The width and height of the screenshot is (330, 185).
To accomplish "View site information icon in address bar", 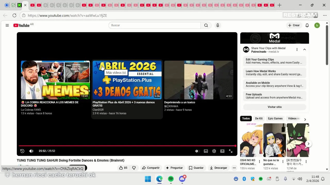I will pos(24,15).
